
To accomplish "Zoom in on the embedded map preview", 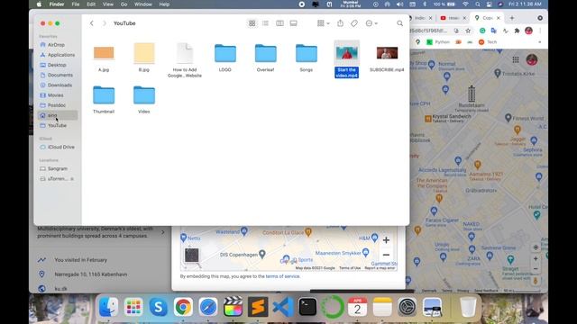I will pyautogui.click(x=386, y=240).
